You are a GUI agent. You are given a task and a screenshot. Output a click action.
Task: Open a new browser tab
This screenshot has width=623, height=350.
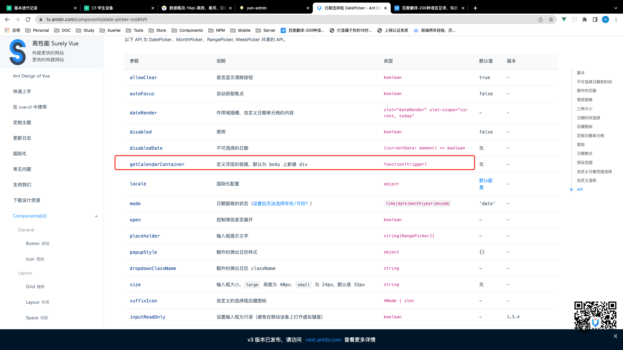coord(475,8)
